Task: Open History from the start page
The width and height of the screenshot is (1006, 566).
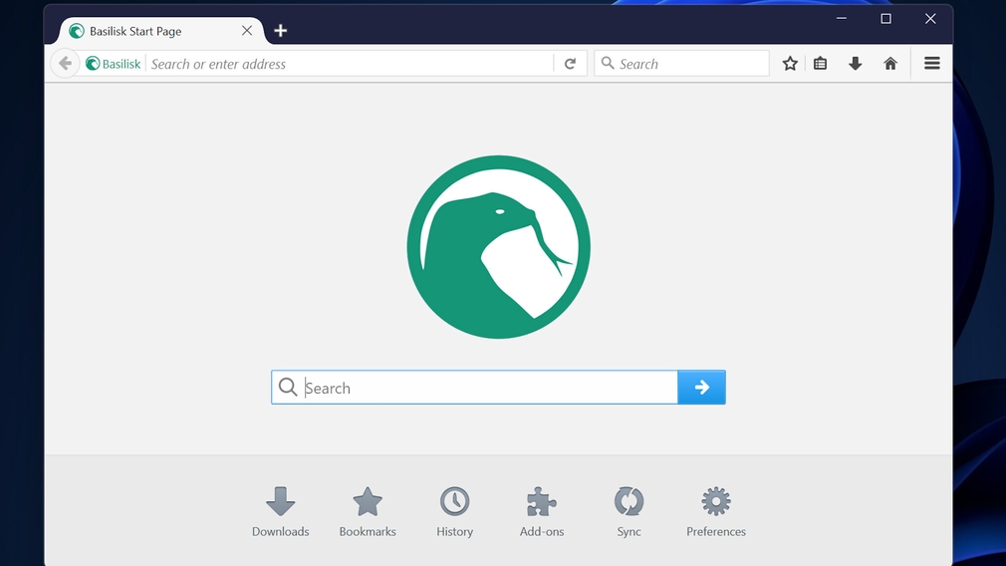Action: point(455,511)
